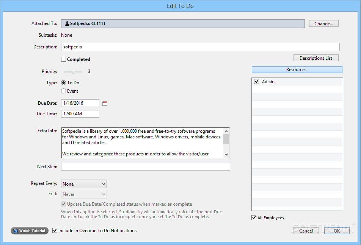Cancel the Edit To Do dialog
The height and width of the screenshot is (245, 361).
point(306,231)
